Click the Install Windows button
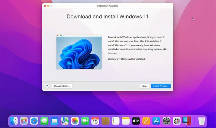216x128 pixels. (161, 86)
